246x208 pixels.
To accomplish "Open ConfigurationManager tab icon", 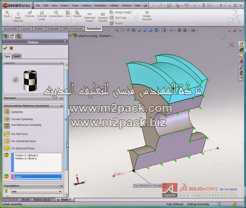I will [19, 36].
